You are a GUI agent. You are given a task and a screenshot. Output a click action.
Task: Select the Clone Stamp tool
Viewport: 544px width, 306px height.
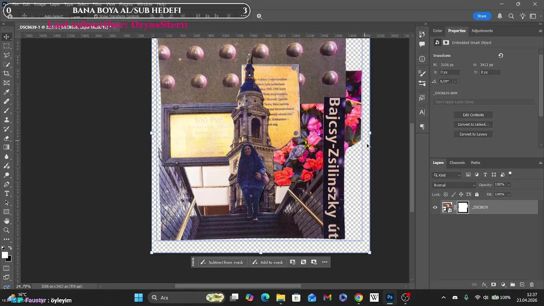click(6, 120)
